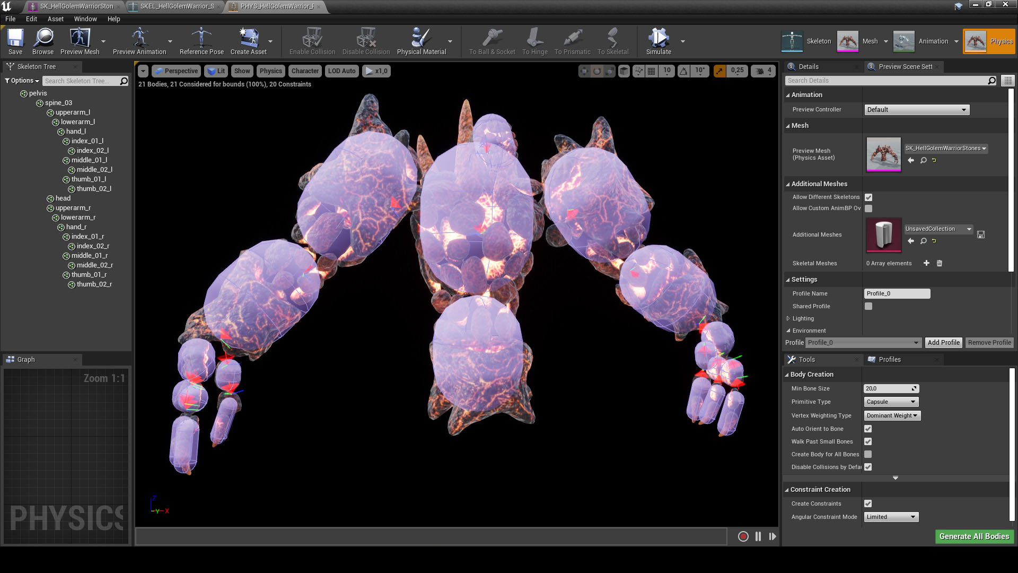Viewport: 1018px width, 573px height.
Task: Open the Asset menu
Action: click(x=55, y=19)
